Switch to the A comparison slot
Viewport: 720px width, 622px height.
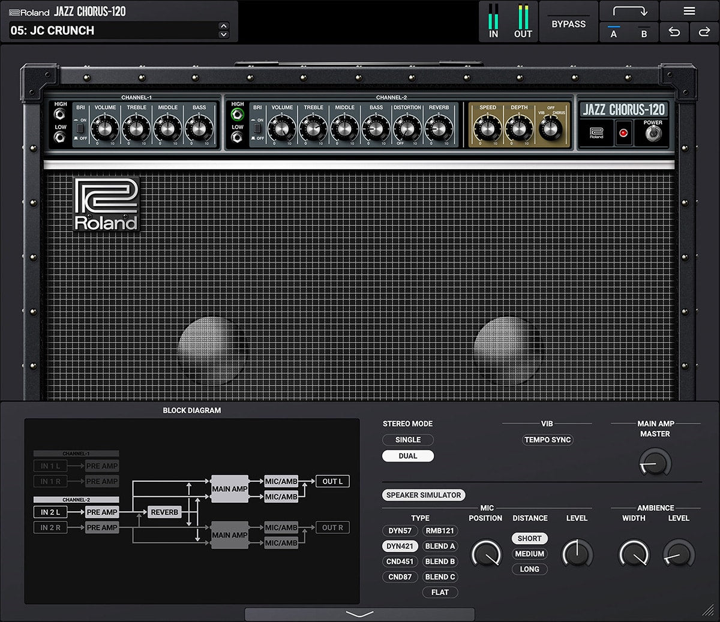coord(613,34)
